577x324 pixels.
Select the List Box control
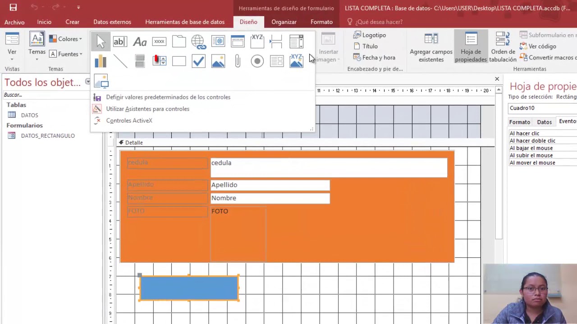[159, 61]
